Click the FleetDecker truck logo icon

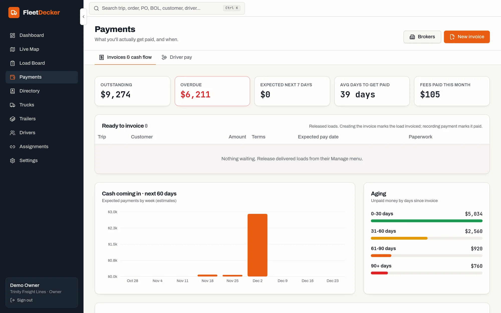[14, 13]
